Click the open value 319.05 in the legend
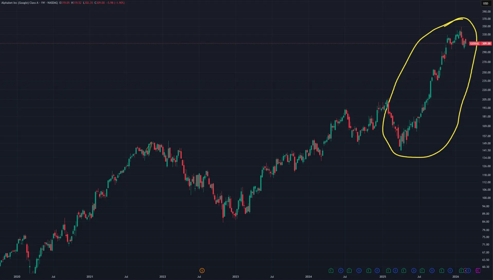The height and width of the screenshot is (280, 493). pyautogui.click(x=65, y=3)
